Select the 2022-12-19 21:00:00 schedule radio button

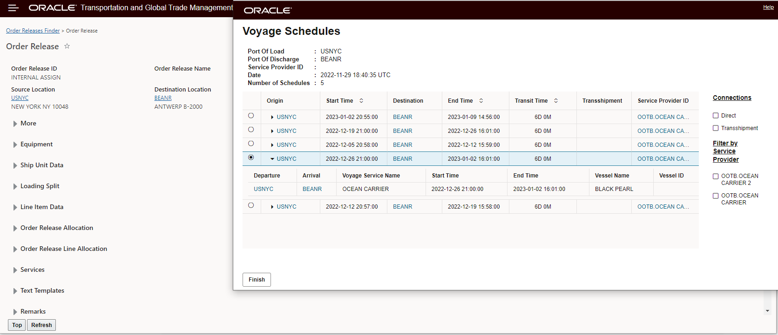tap(251, 130)
